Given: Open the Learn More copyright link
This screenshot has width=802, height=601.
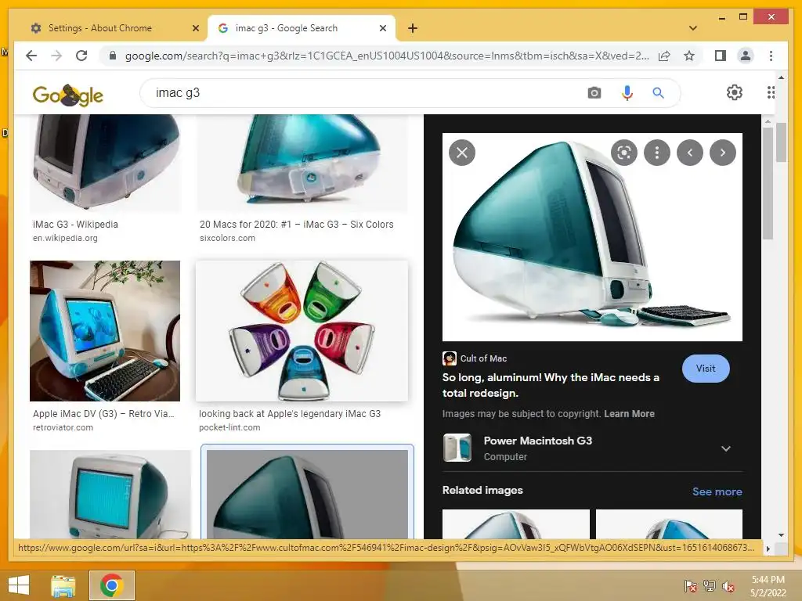Looking at the screenshot, I should click(629, 413).
